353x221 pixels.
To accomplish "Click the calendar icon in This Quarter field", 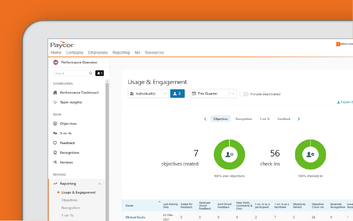I will pyautogui.click(x=194, y=93).
